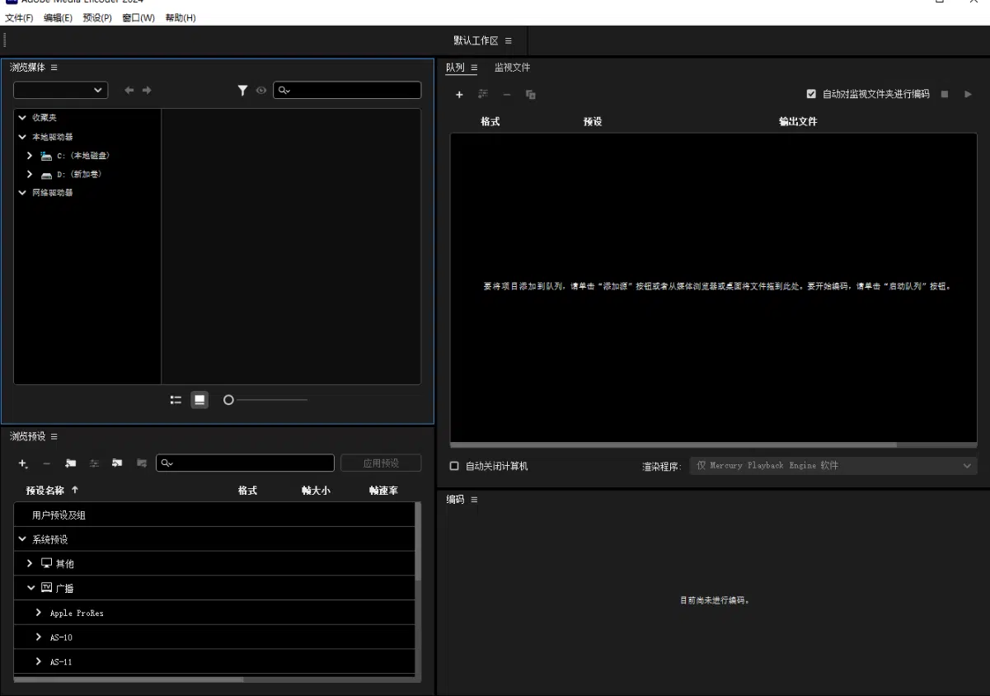Switch to the 监视文件 tab
990x696 pixels.
512,67
